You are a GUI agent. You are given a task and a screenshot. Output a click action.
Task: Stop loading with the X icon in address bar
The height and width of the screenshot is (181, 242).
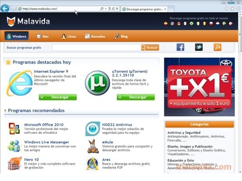pyautogui.click(x=117, y=9)
